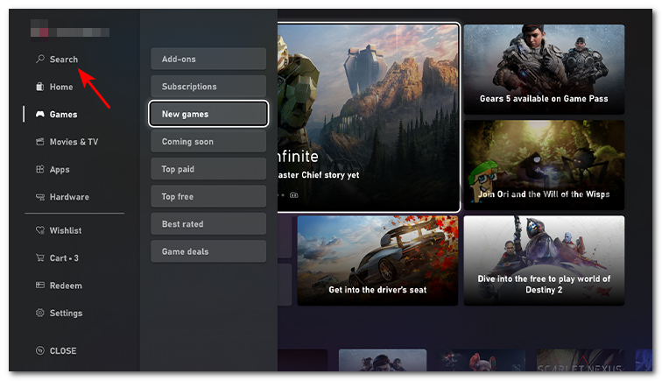Open Gears 5 available on Game Pass tile
662x381 pixels.
tap(544, 69)
